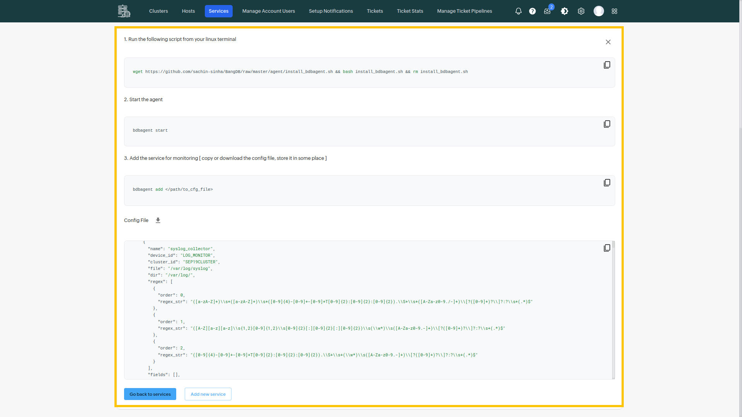Open the Tickets tab
This screenshot has height=417, width=742.
click(x=375, y=11)
